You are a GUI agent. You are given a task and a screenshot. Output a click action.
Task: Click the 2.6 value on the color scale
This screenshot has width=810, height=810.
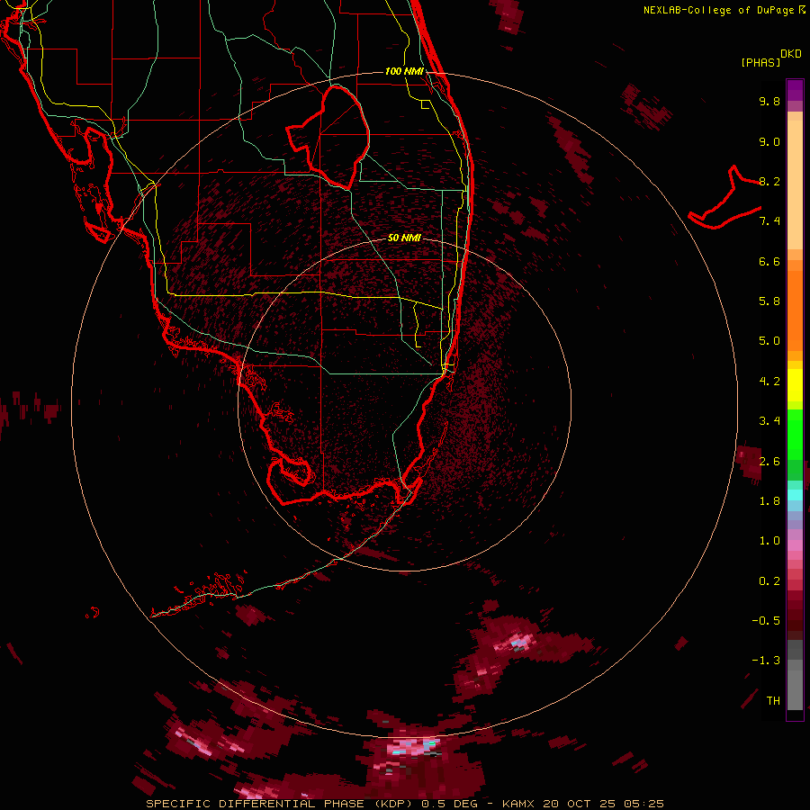tap(769, 462)
